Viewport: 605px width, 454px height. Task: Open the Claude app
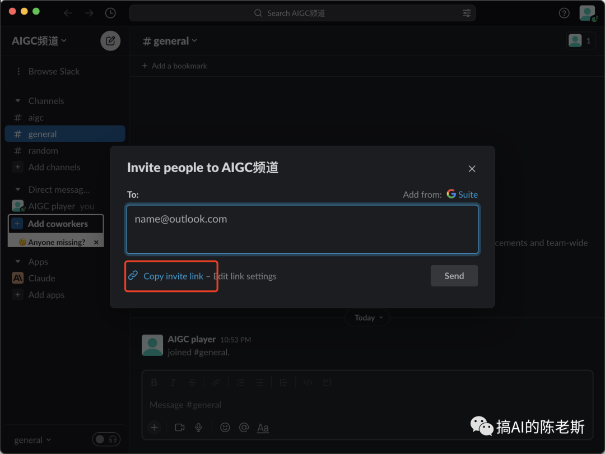click(x=41, y=278)
